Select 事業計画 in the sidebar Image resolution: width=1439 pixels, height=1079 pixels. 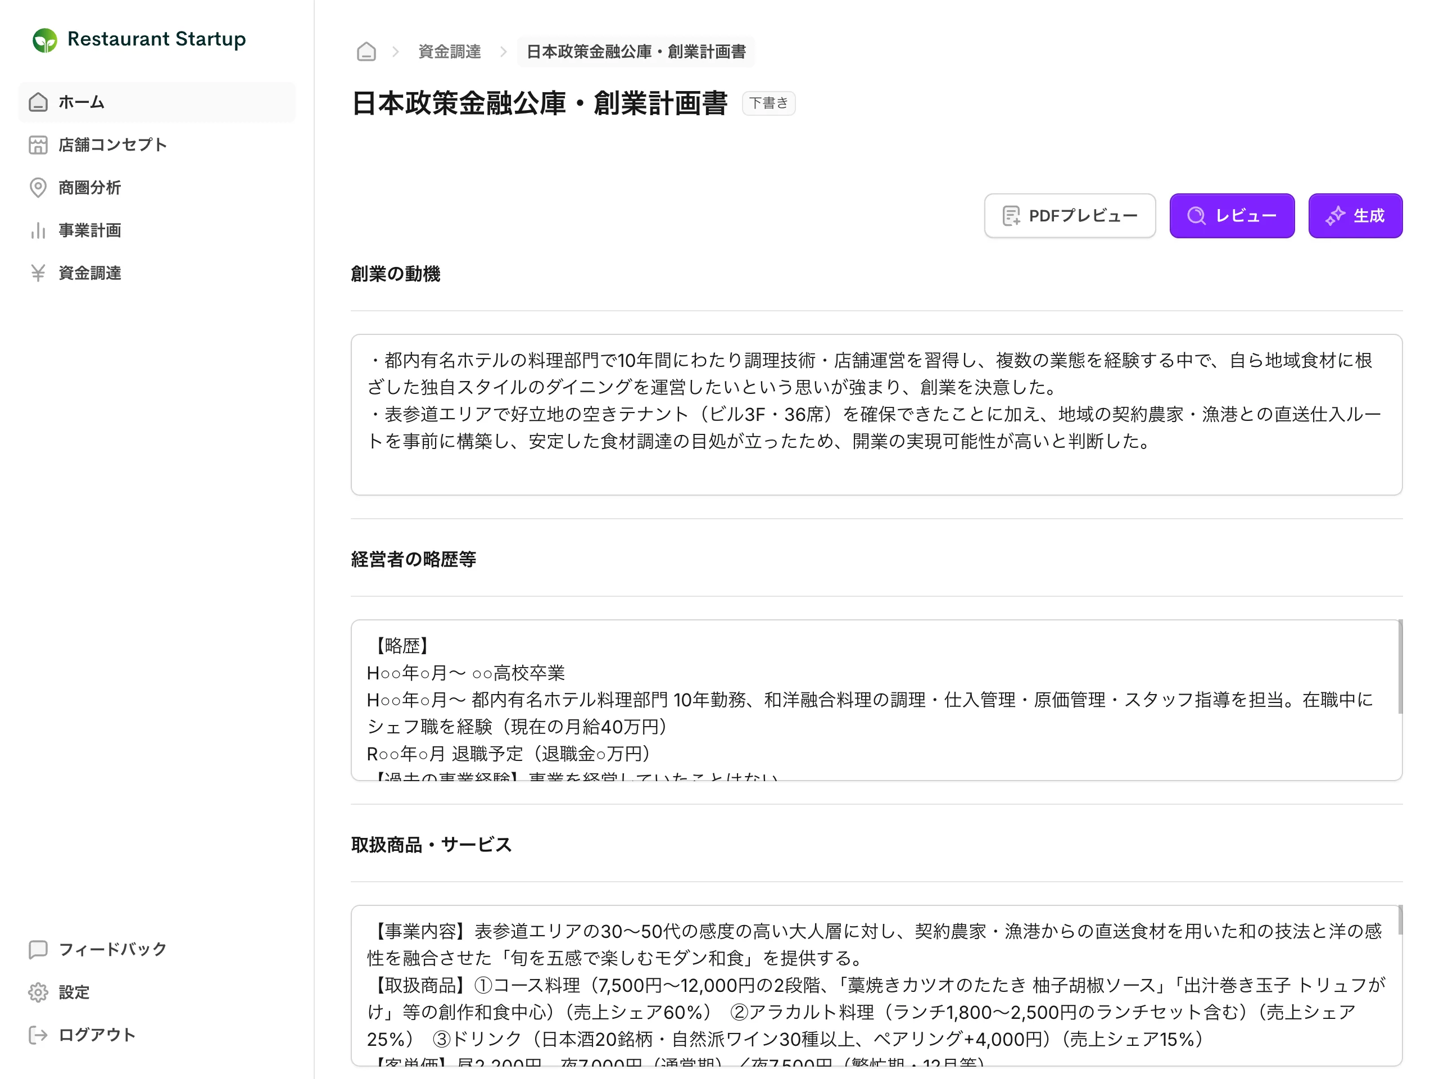(x=157, y=230)
